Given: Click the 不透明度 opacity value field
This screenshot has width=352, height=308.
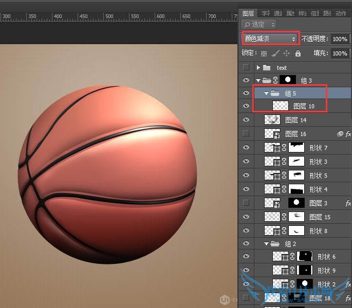Looking at the screenshot, I should point(339,39).
